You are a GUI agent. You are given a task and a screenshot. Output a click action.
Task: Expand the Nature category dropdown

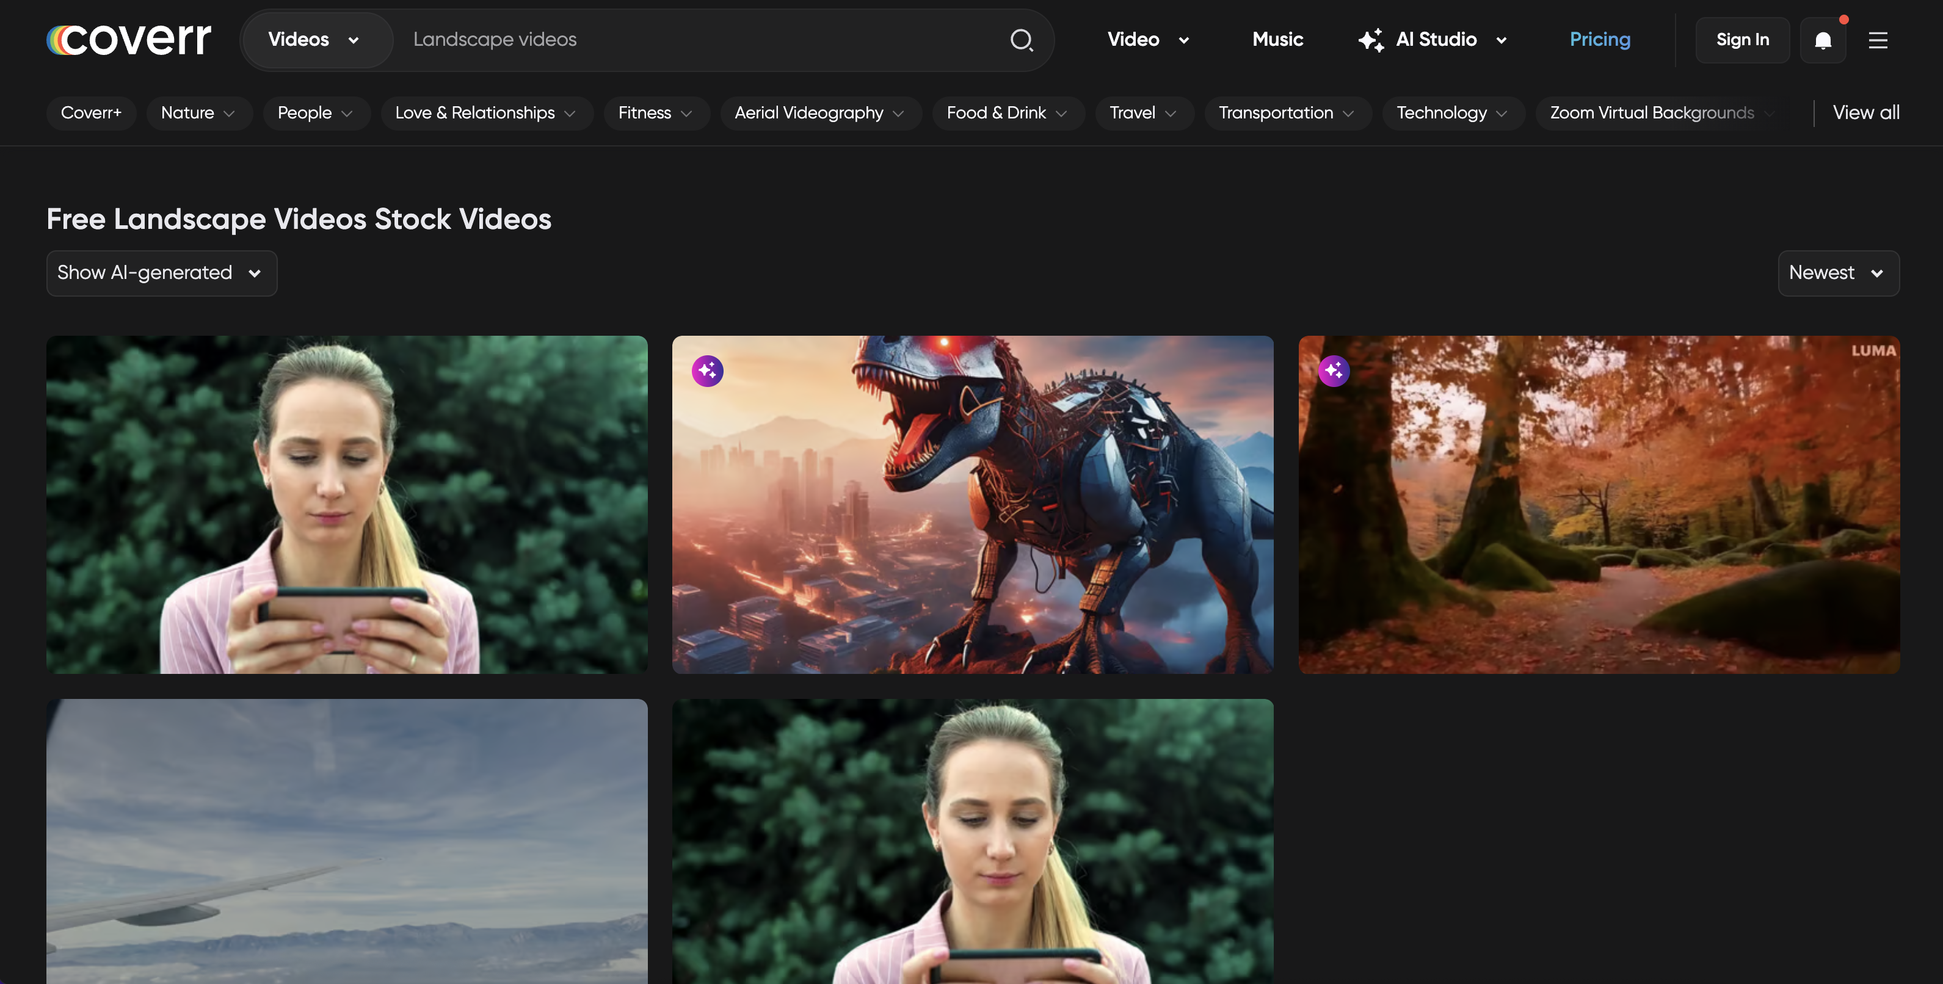[199, 113]
